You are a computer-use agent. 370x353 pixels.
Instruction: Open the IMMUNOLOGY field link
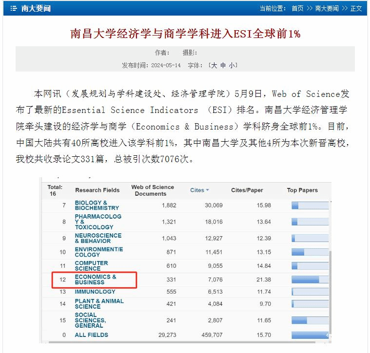tap(95, 292)
